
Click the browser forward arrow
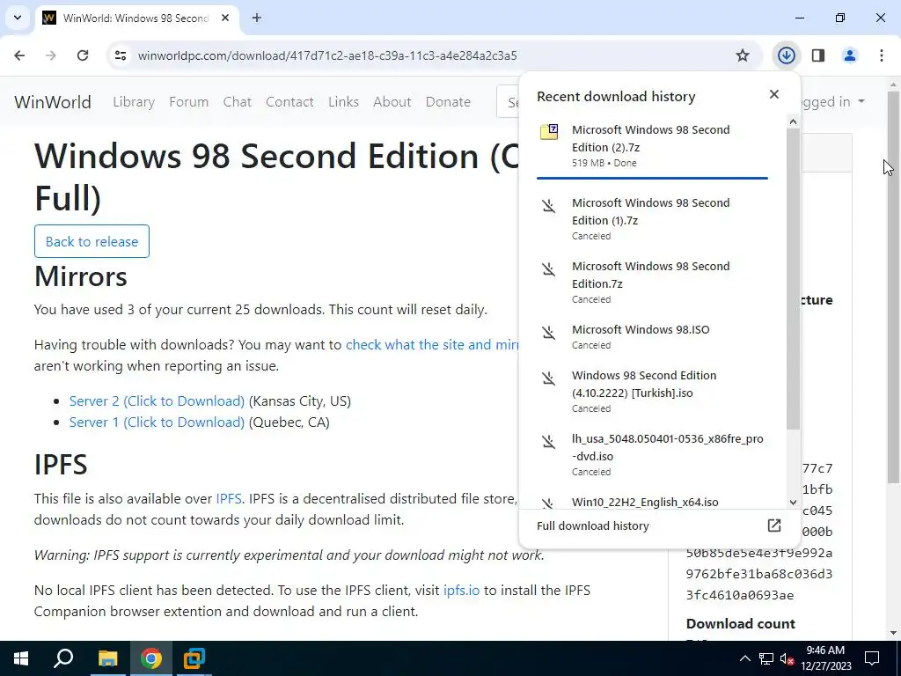tap(51, 55)
